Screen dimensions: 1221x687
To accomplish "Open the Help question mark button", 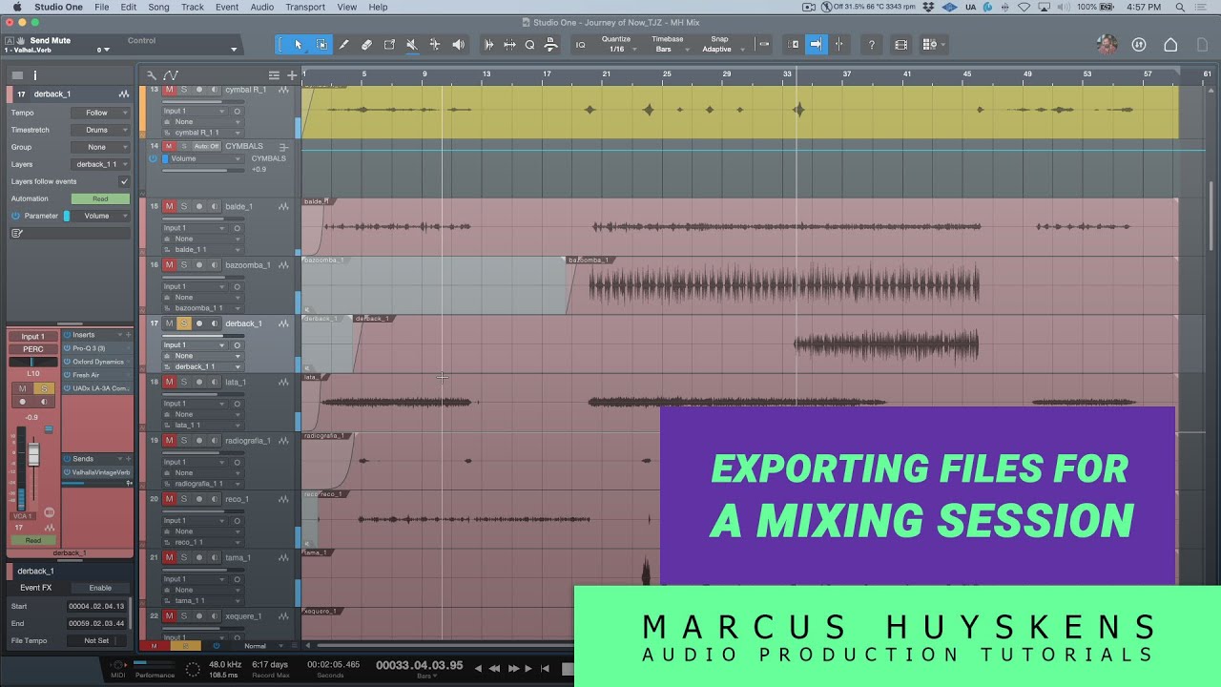I will coord(871,45).
